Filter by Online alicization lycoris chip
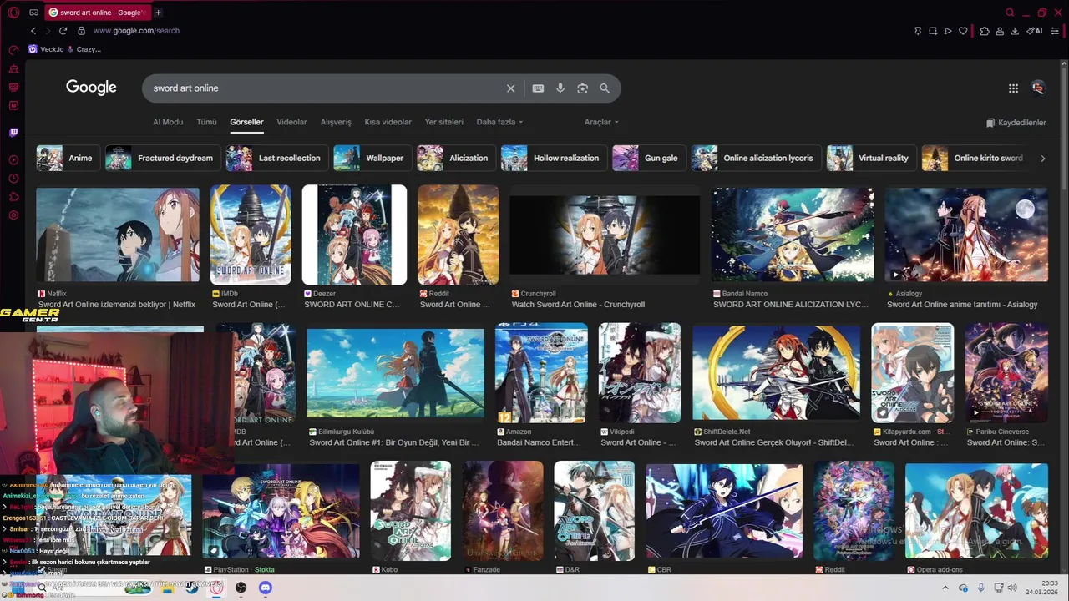 [x=756, y=158]
